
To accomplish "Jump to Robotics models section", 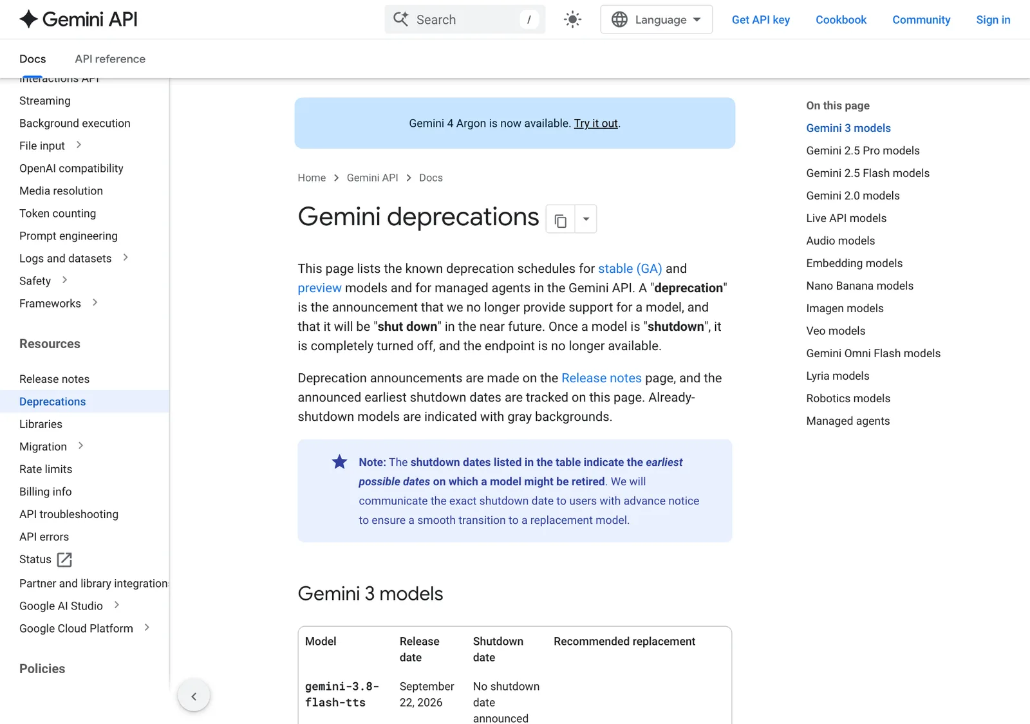I will pyautogui.click(x=848, y=398).
